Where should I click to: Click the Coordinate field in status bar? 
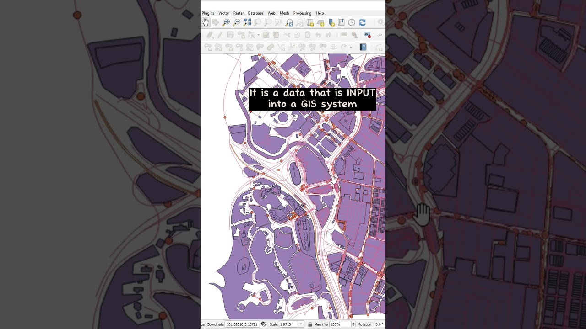[242, 324]
